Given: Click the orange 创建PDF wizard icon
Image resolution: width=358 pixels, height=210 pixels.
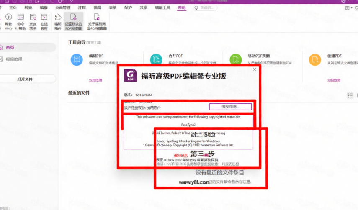Looking at the screenshot, I should point(315,60).
